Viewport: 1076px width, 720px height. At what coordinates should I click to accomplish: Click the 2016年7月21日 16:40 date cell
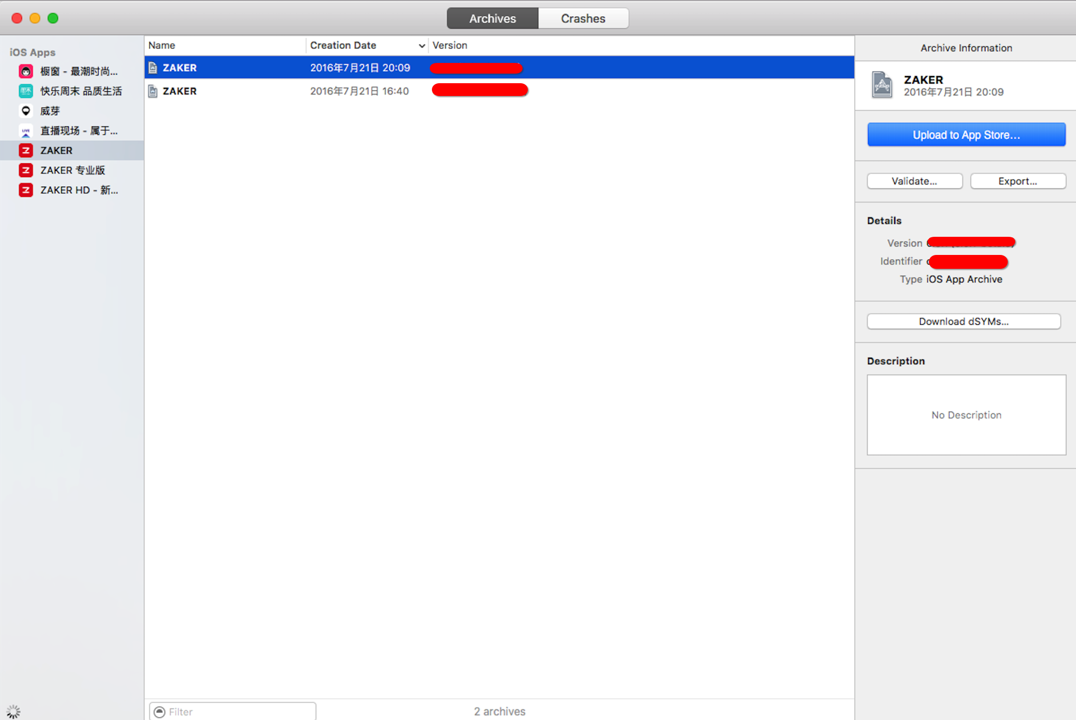pos(359,91)
